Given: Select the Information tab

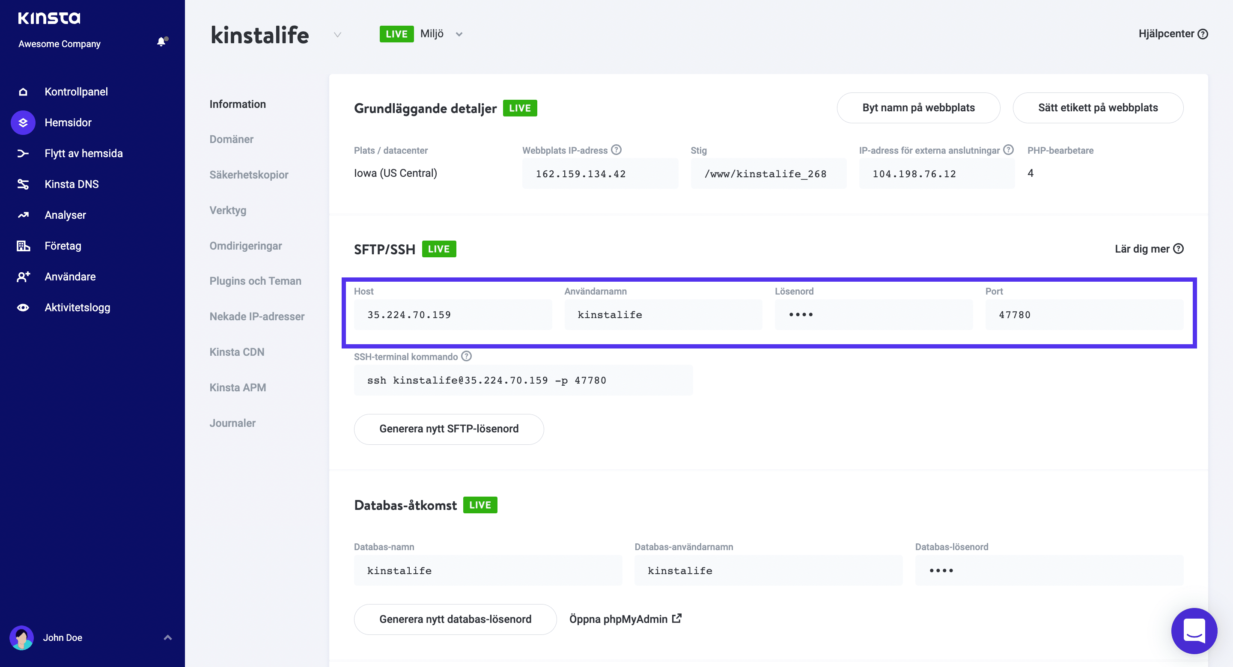Looking at the screenshot, I should click(x=238, y=104).
